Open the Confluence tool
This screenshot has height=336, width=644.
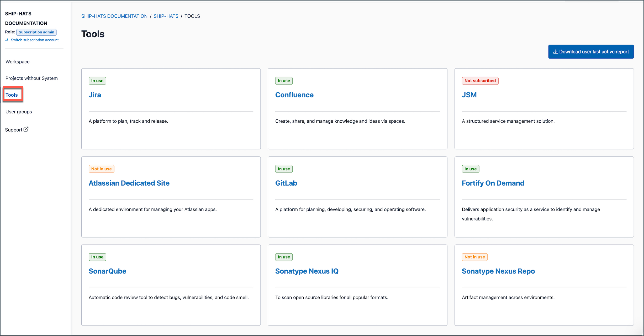click(x=294, y=95)
